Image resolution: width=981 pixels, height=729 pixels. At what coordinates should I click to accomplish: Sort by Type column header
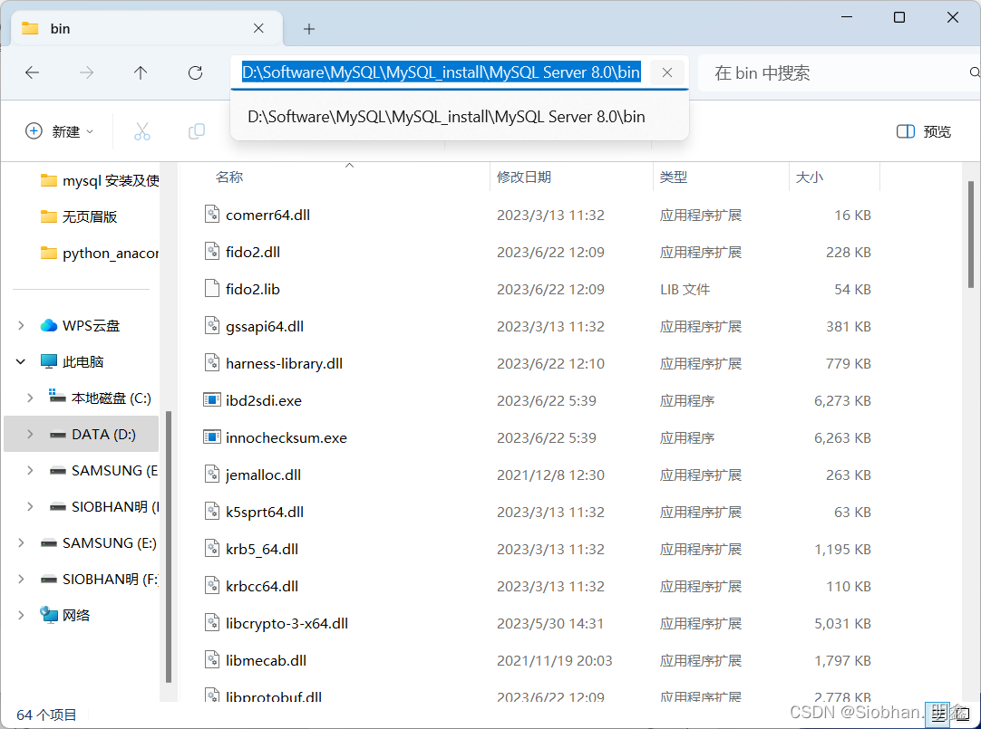tap(673, 177)
